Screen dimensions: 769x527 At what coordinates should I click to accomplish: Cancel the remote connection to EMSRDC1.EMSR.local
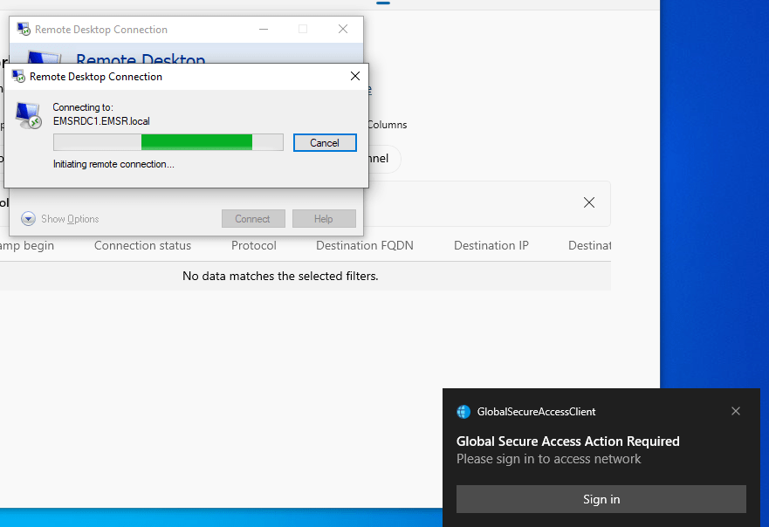[x=325, y=141]
